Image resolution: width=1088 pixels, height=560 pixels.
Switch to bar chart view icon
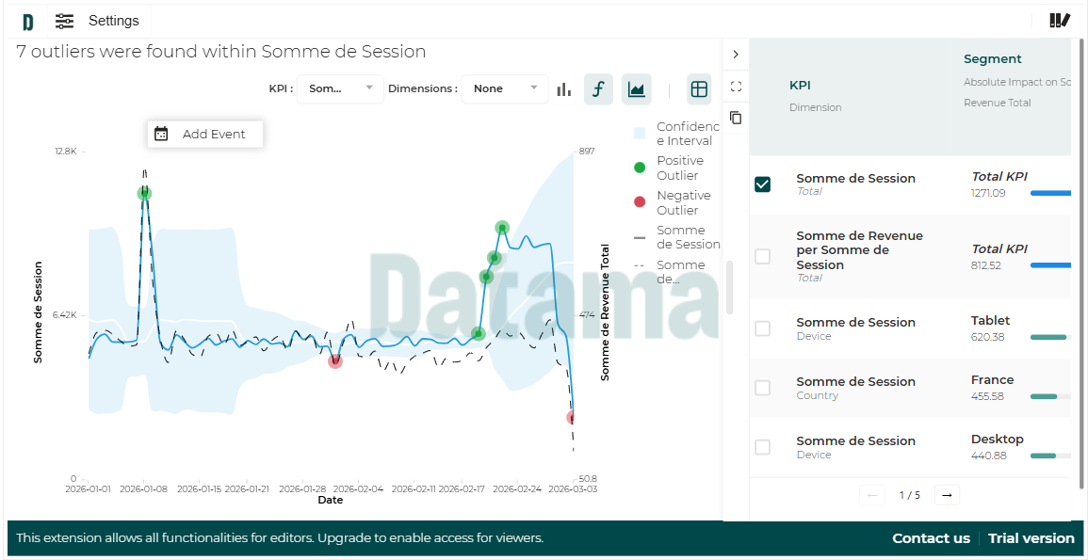click(x=563, y=89)
